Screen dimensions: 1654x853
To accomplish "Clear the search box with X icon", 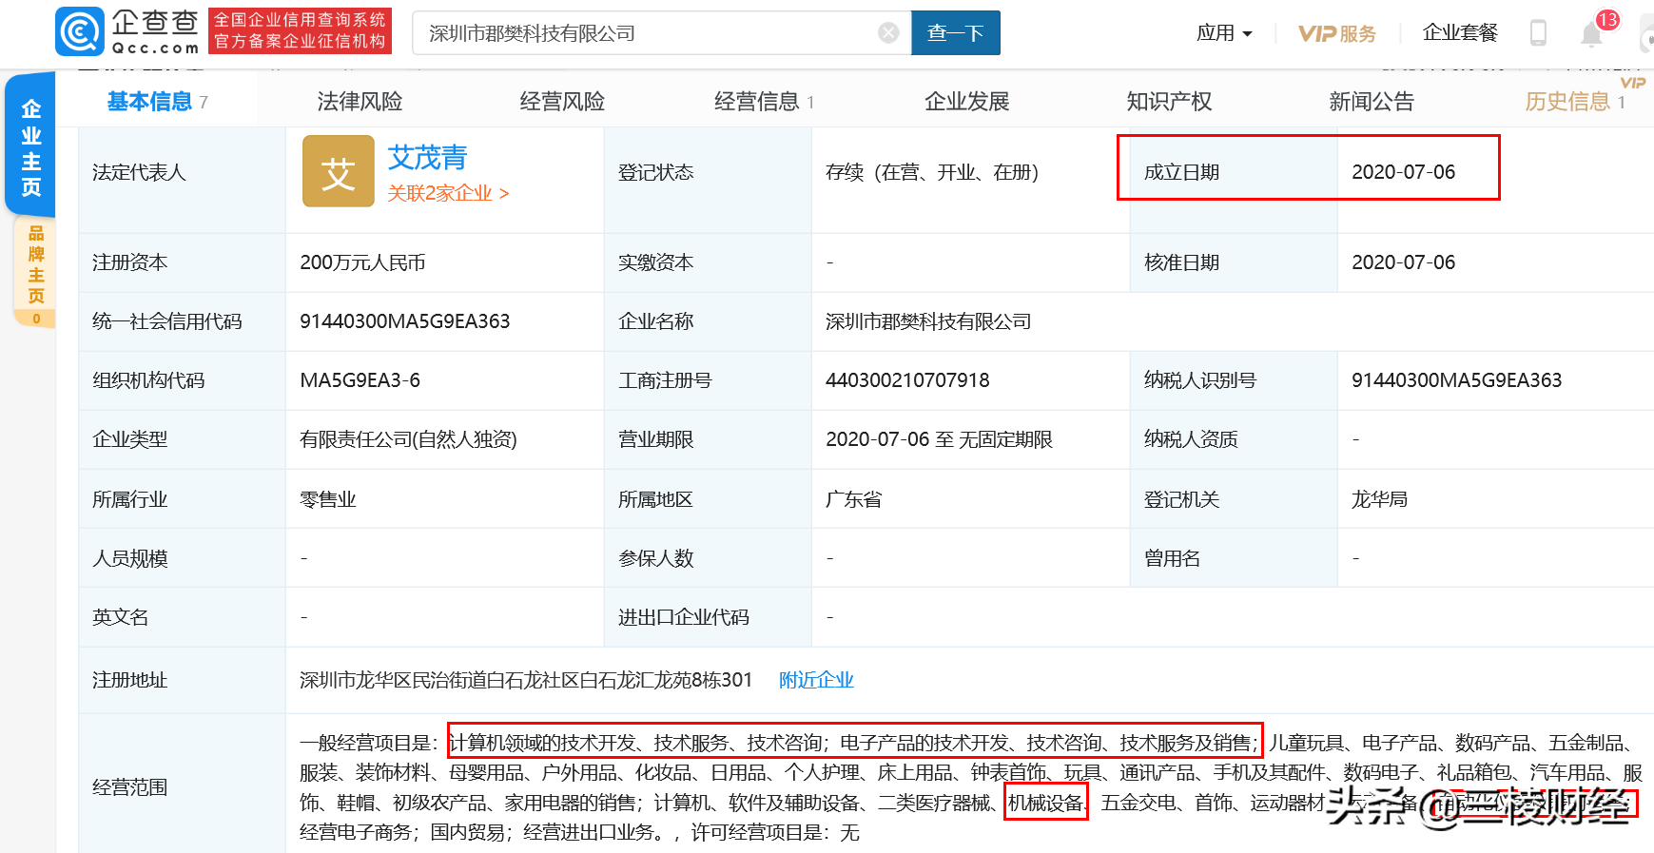I will 888,33.
